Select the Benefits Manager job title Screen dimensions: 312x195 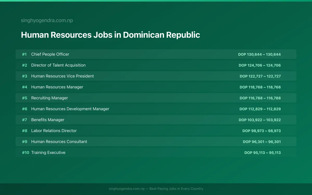[x=48, y=120]
